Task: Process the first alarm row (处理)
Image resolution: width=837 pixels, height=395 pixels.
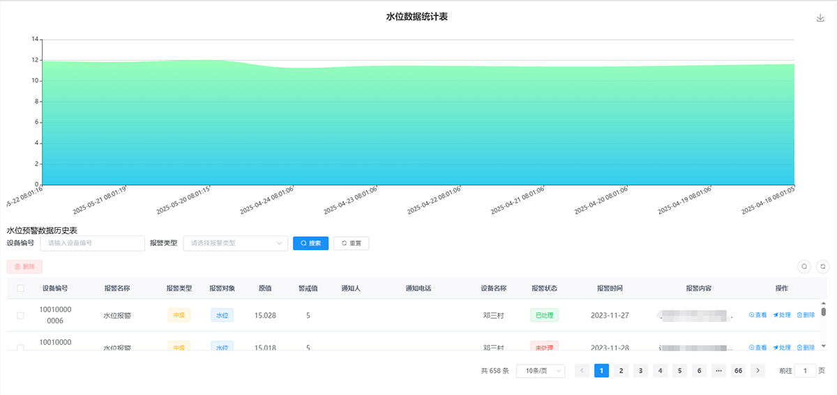Action: [782, 316]
